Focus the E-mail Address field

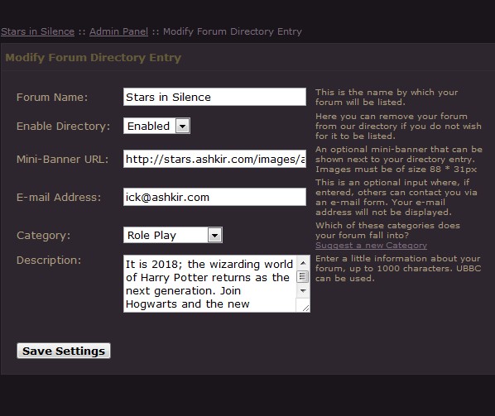(214, 197)
